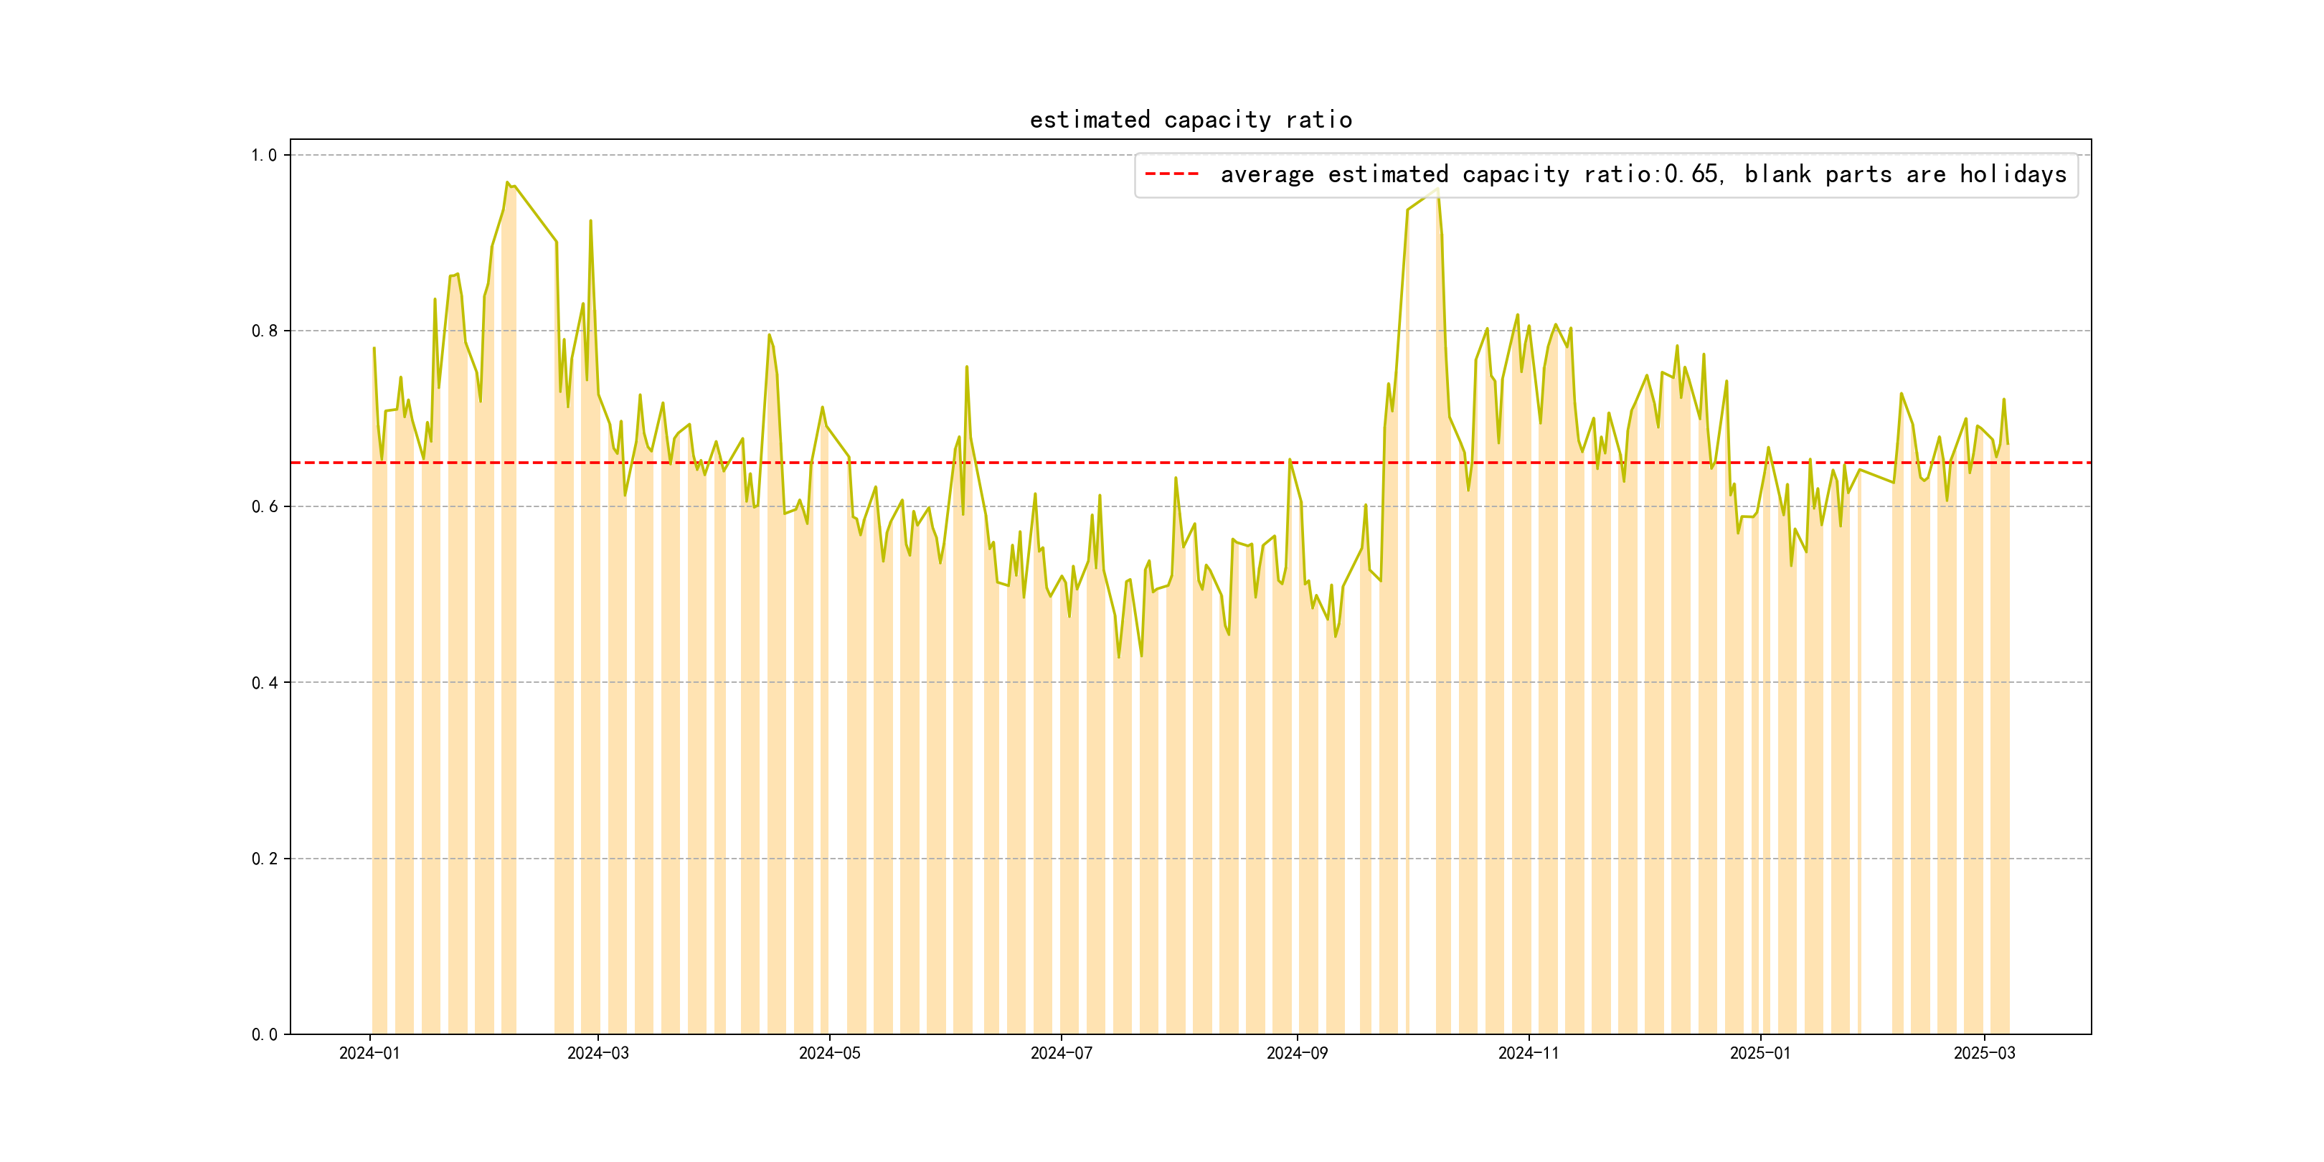Click the 2024-05 x-axis label
Screen dimensions: 2324x1162
pyautogui.click(x=829, y=1054)
